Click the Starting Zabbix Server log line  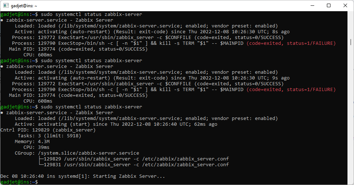pos(82,176)
